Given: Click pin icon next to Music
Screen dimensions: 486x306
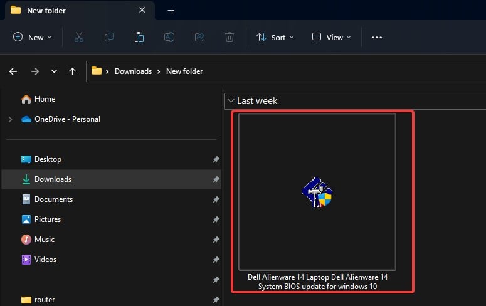Looking at the screenshot, I should (216, 240).
